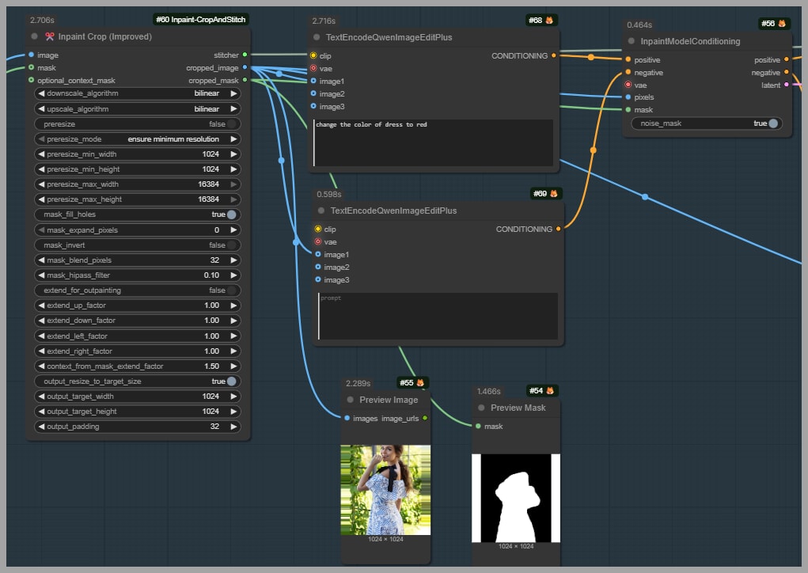
Task: Click right arrow of preresize_mode selector
Action: [x=233, y=139]
